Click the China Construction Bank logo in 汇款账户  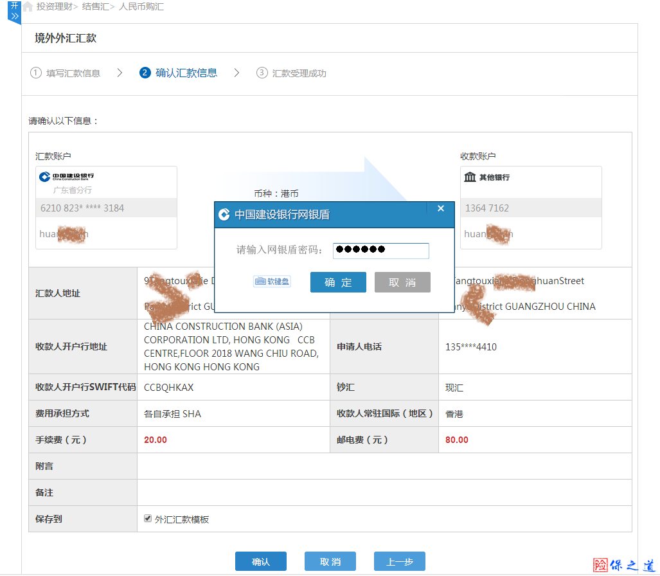click(66, 176)
